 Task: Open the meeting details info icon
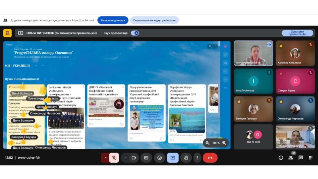click(281, 158)
